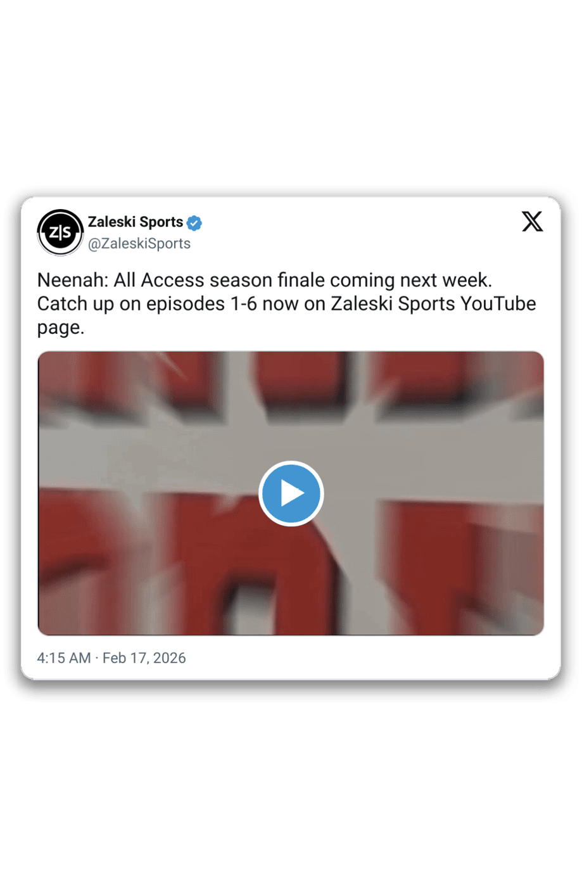This screenshot has width=582, height=888.
Task: Click the dot separator between time and date
Action: (x=97, y=658)
